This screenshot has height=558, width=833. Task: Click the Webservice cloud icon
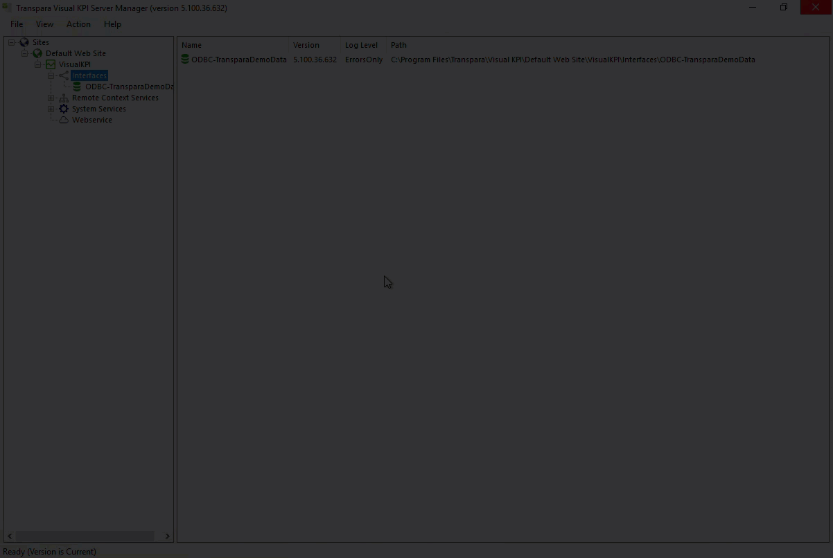[x=64, y=120]
